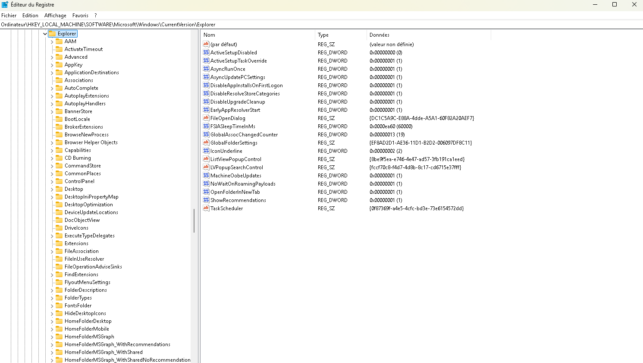
Task: Open the Edition menu
Action: (30, 15)
